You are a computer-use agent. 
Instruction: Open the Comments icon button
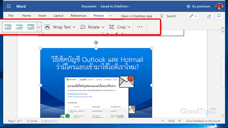(x=219, y=16)
